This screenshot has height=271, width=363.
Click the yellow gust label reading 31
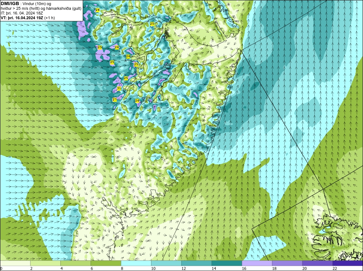[119, 88]
